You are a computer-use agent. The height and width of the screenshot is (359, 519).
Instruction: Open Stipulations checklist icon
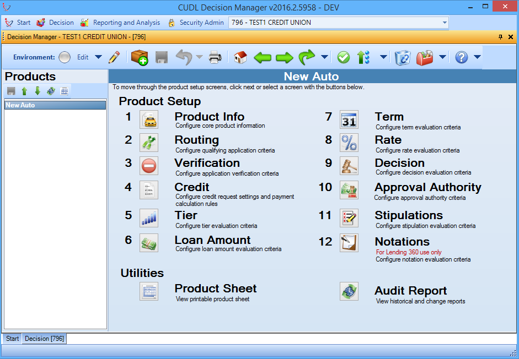click(x=349, y=218)
